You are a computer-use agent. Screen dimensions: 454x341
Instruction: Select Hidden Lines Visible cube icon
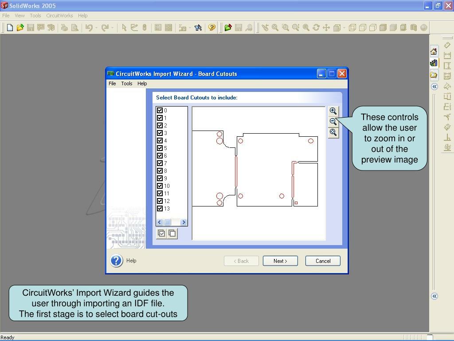tap(362, 28)
